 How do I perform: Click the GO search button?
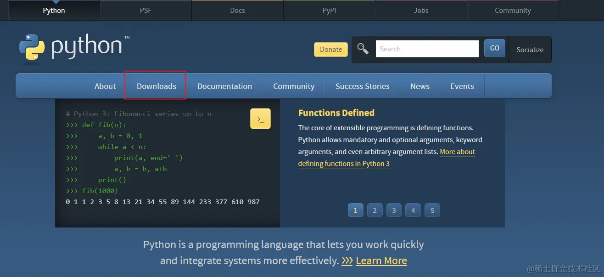coord(495,48)
